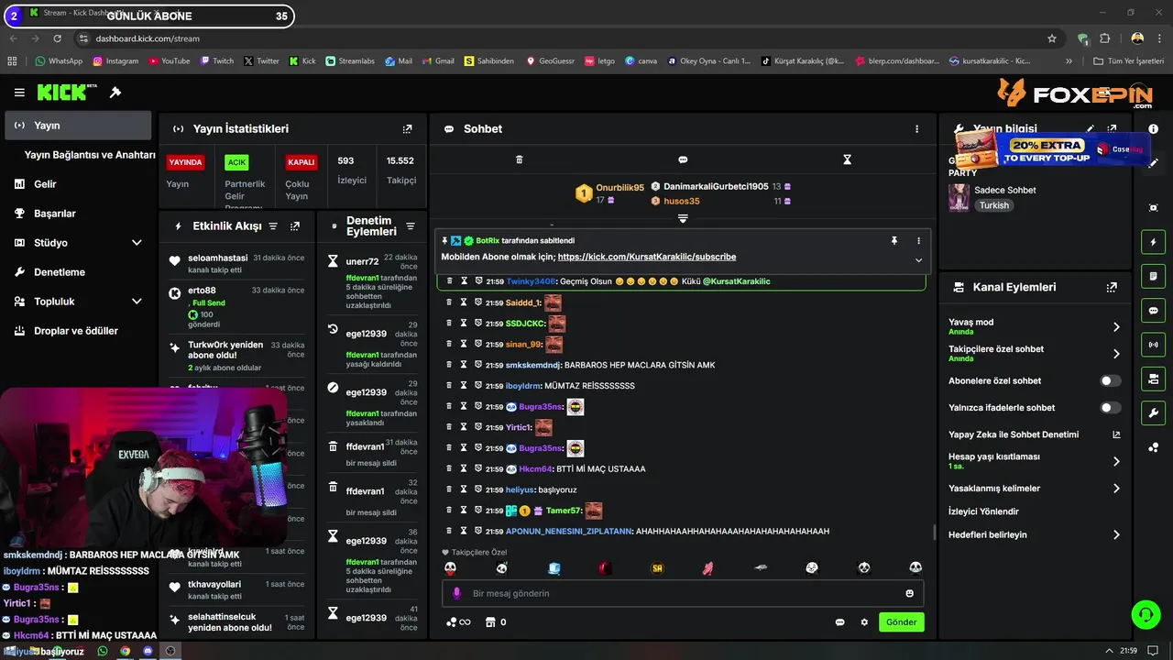Image resolution: width=1173 pixels, height=660 pixels.
Task: Expand the pinned message with the chevron
Action: click(918, 259)
